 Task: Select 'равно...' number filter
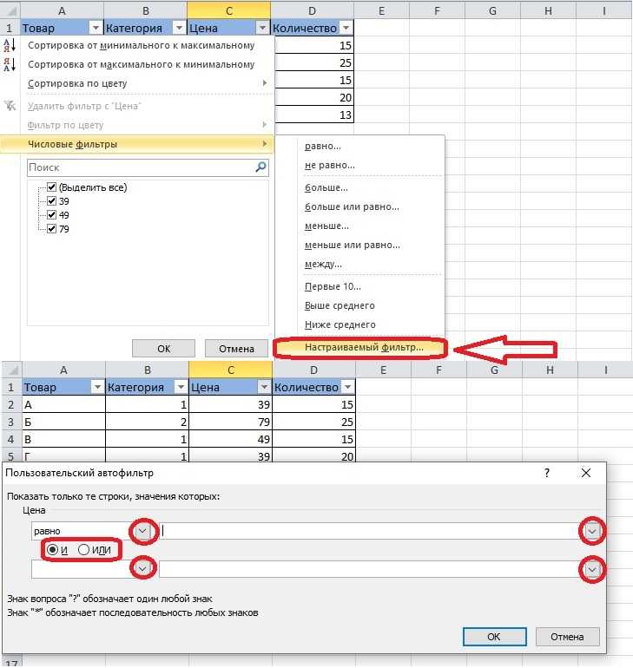coord(323,146)
